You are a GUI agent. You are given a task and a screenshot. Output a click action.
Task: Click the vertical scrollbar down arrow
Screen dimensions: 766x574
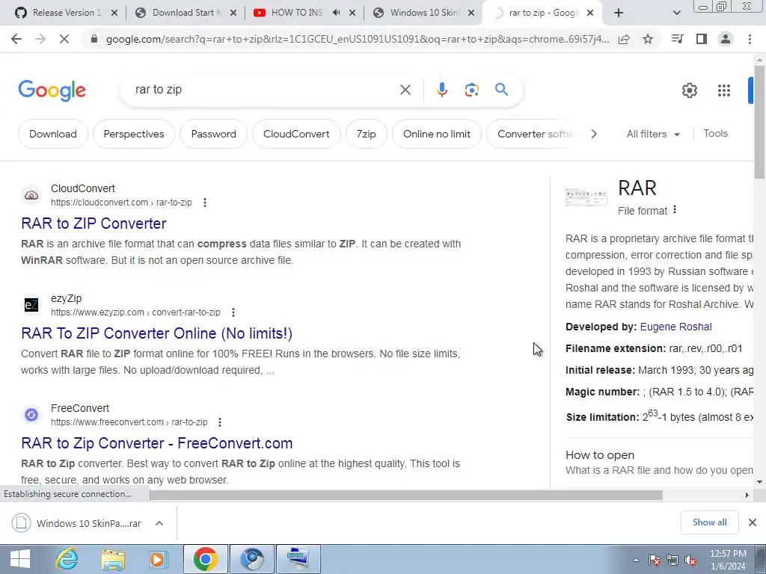760,482
